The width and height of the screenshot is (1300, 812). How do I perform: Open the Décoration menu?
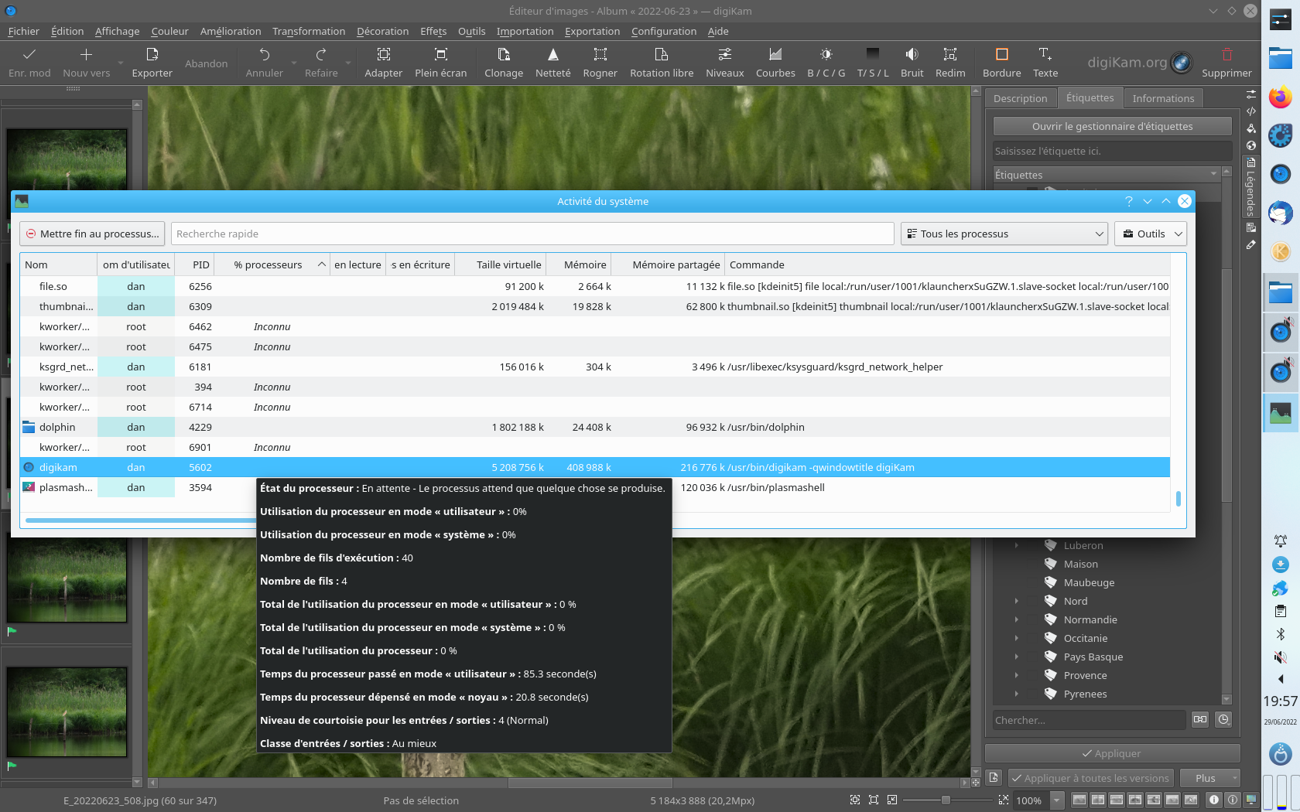point(382,31)
